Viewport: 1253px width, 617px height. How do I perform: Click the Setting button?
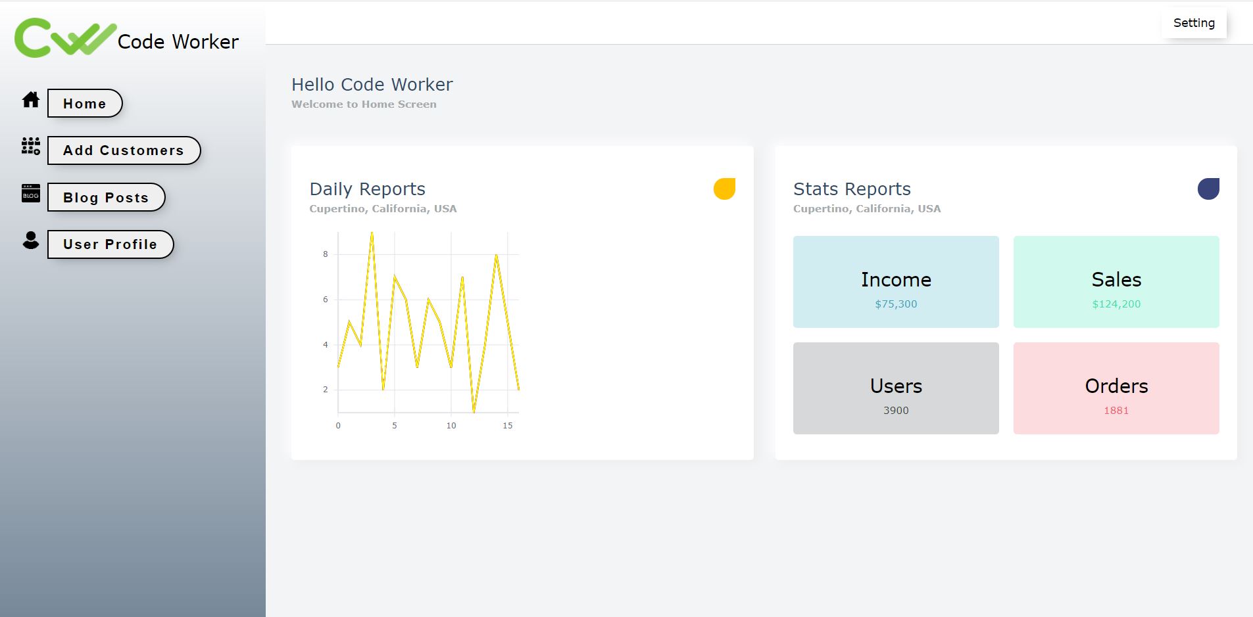[1194, 23]
